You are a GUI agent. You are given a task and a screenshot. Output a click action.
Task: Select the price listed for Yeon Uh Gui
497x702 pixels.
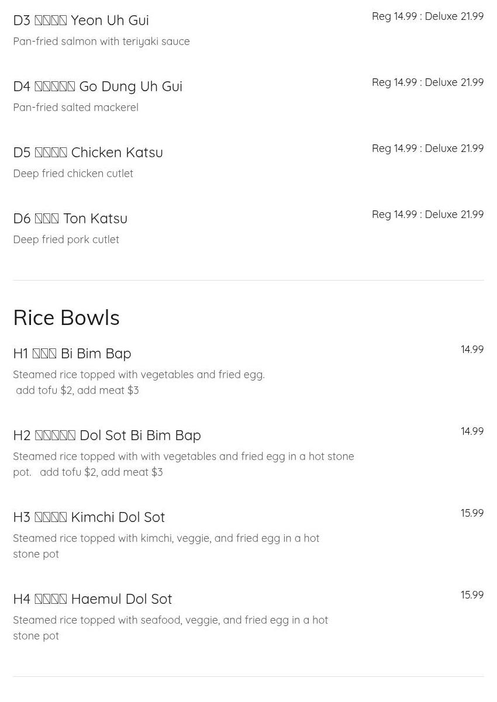(x=427, y=16)
